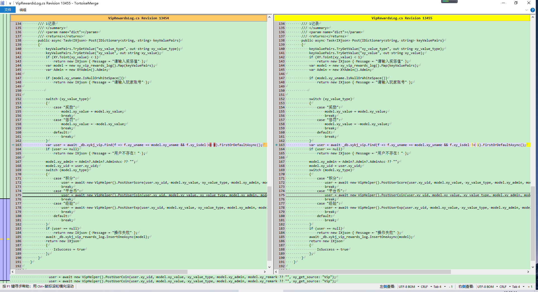The width and height of the screenshot is (538, 292).
Task: Click the TortoiseMerge app icon in title bar
Action: point(3,3)
